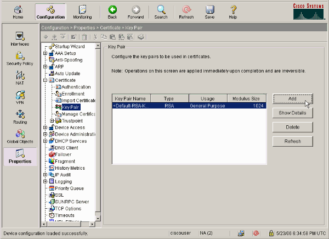Select the Default-RSA-Key table row
329x239 pixels.
tap(189, 105)
